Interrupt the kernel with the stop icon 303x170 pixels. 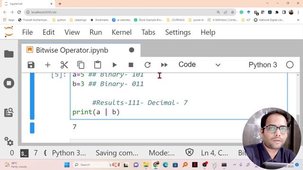click(x=131, y=65)
